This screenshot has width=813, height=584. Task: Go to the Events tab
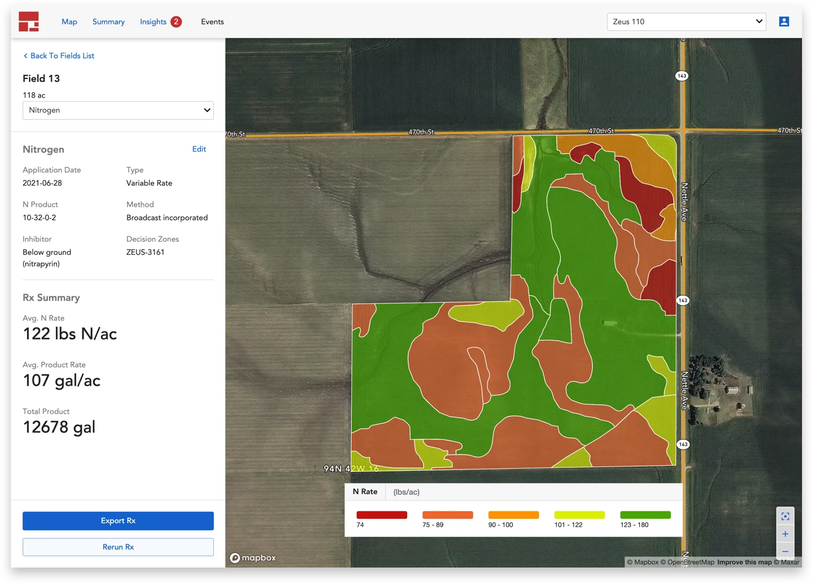[212, 22]
